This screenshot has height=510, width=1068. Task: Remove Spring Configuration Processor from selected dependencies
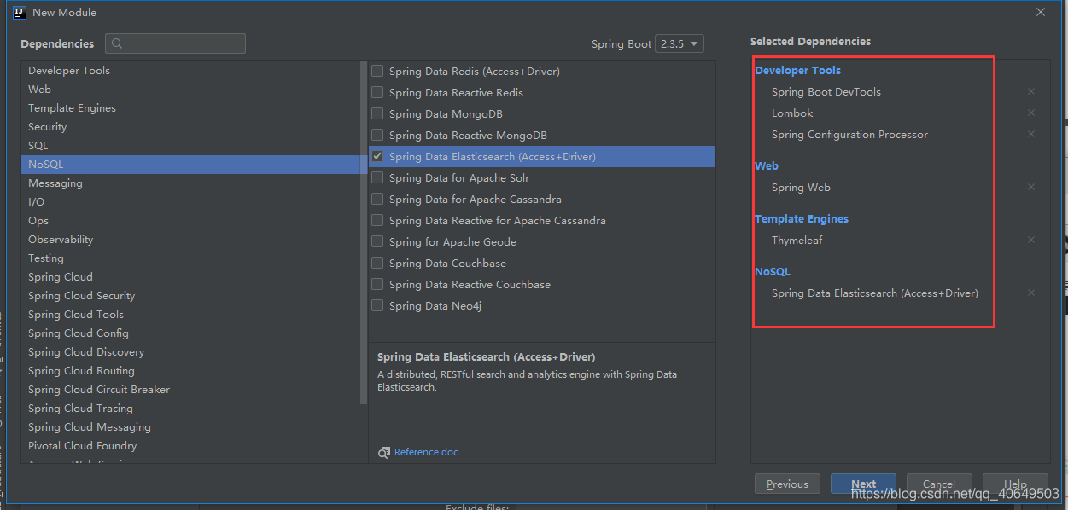click(1031, 134)
